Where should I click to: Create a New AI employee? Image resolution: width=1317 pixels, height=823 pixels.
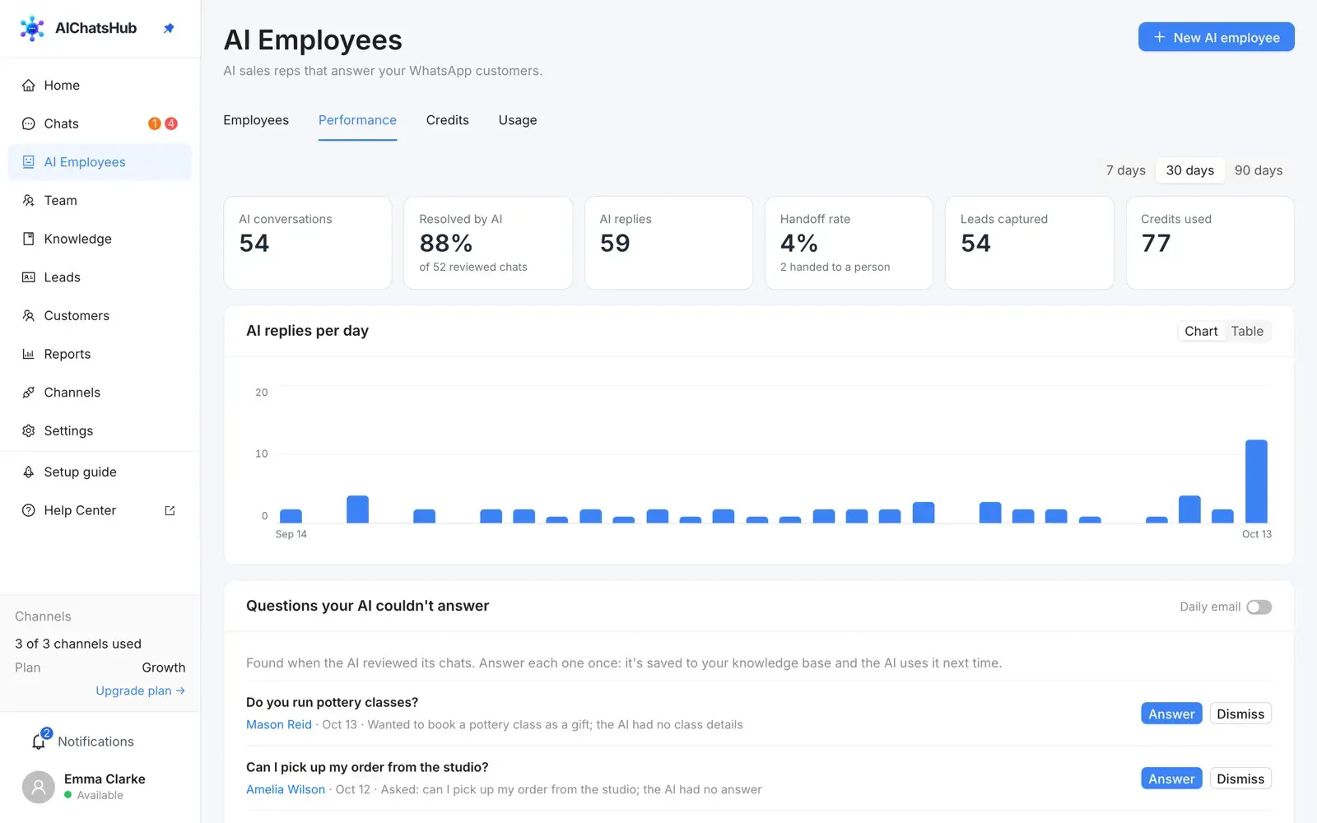[x=1216, y=37]
